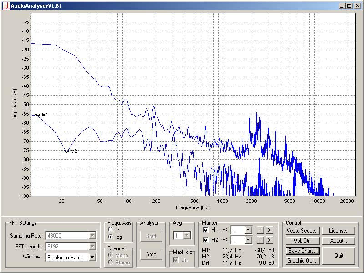Step marker M2 to the right

click(x=269, y=240)
